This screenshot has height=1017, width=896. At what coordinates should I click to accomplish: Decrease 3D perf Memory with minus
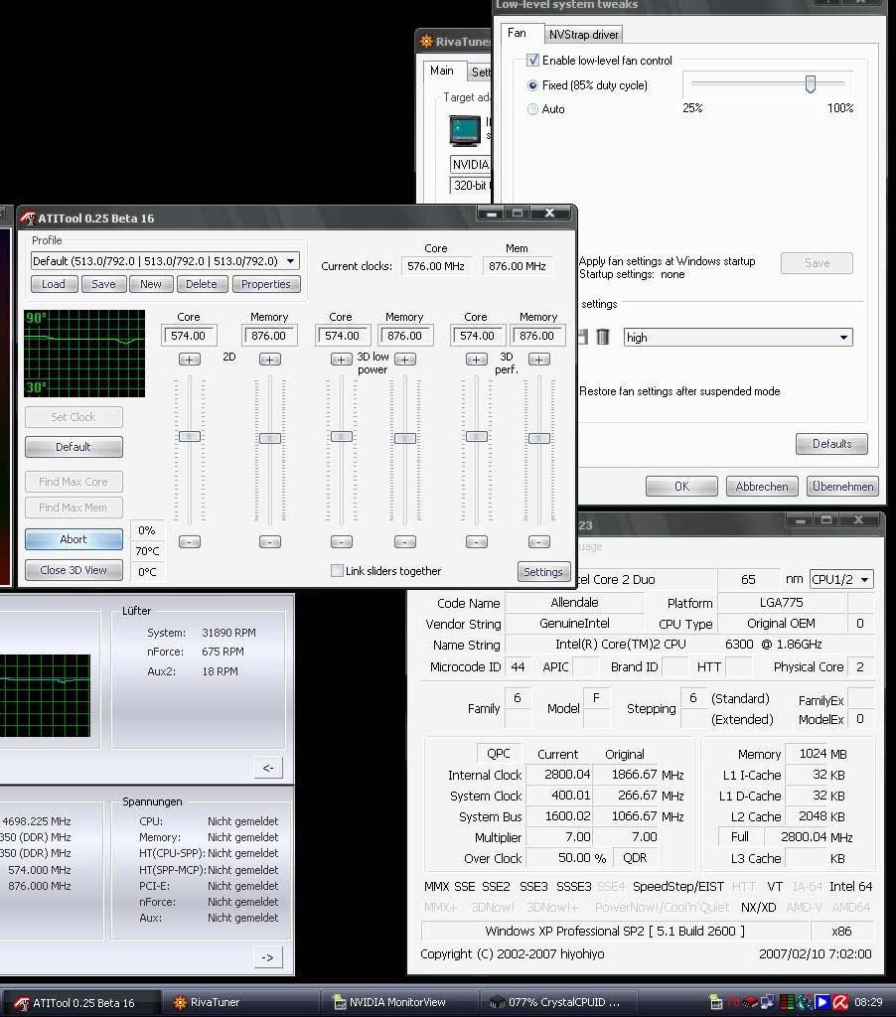[539, 541]
